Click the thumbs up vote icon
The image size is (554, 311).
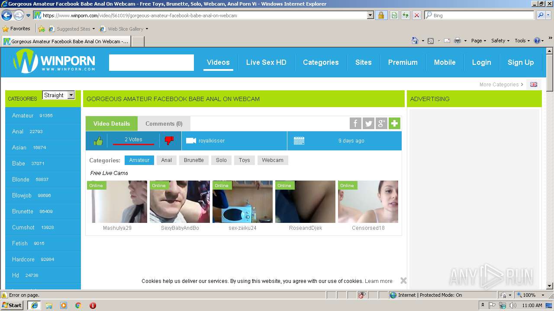coord(98,141)
